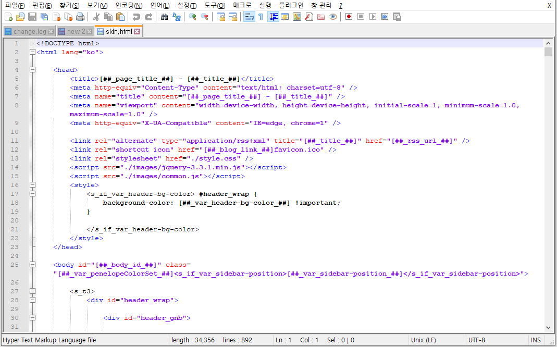Toggle word wrap in the toolbar
Image resolution: width=557 pixels, height=347 pixels.
(249, 17)
